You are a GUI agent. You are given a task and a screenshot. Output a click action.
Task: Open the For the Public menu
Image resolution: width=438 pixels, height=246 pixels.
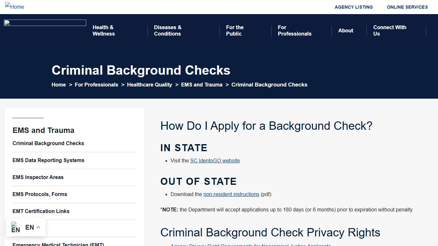pyautogui.click(x=235, y=30)
